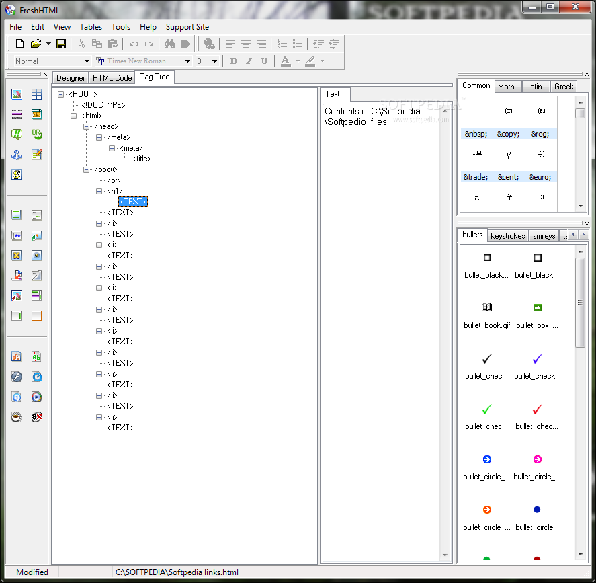Viewport: 596px width, 583px height.
Task: Click the Flash object icon
Action: pos(17,377)
